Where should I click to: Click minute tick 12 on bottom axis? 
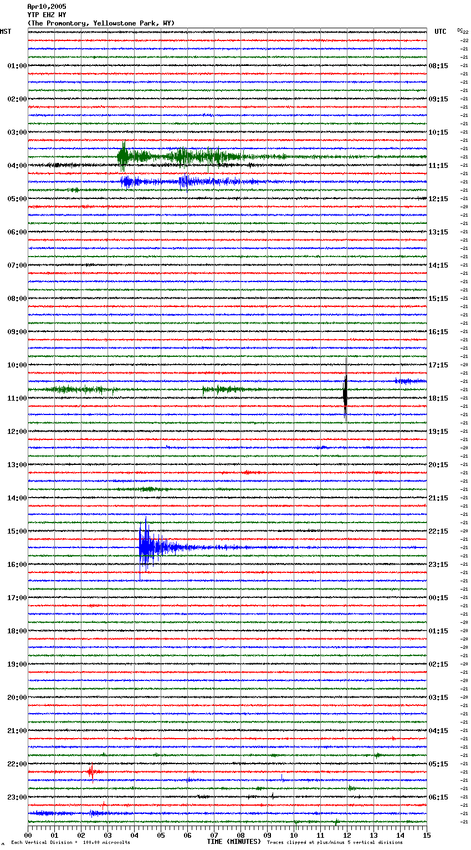347,834
